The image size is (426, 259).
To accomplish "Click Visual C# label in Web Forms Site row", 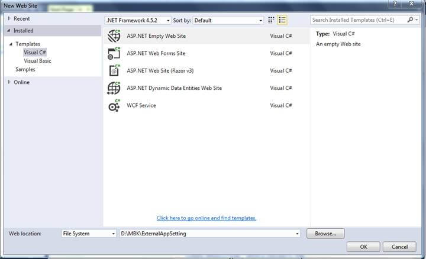I will 281,53.
